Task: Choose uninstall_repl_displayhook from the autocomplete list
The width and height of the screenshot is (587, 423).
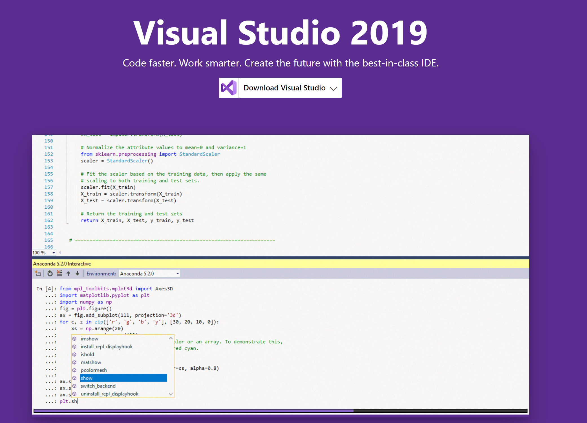Action: pyautogui.click(x=109, y=394)
